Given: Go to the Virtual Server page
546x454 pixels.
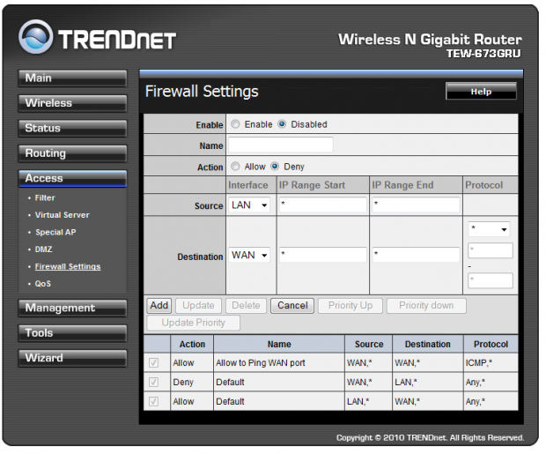Looking at the screenshot, I should click(63, 215).
